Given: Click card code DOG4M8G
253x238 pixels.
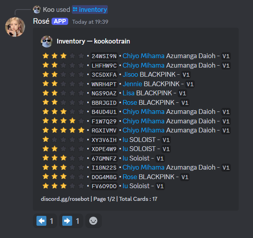Looking at the screenshot, I should click(x=104, y=177).
